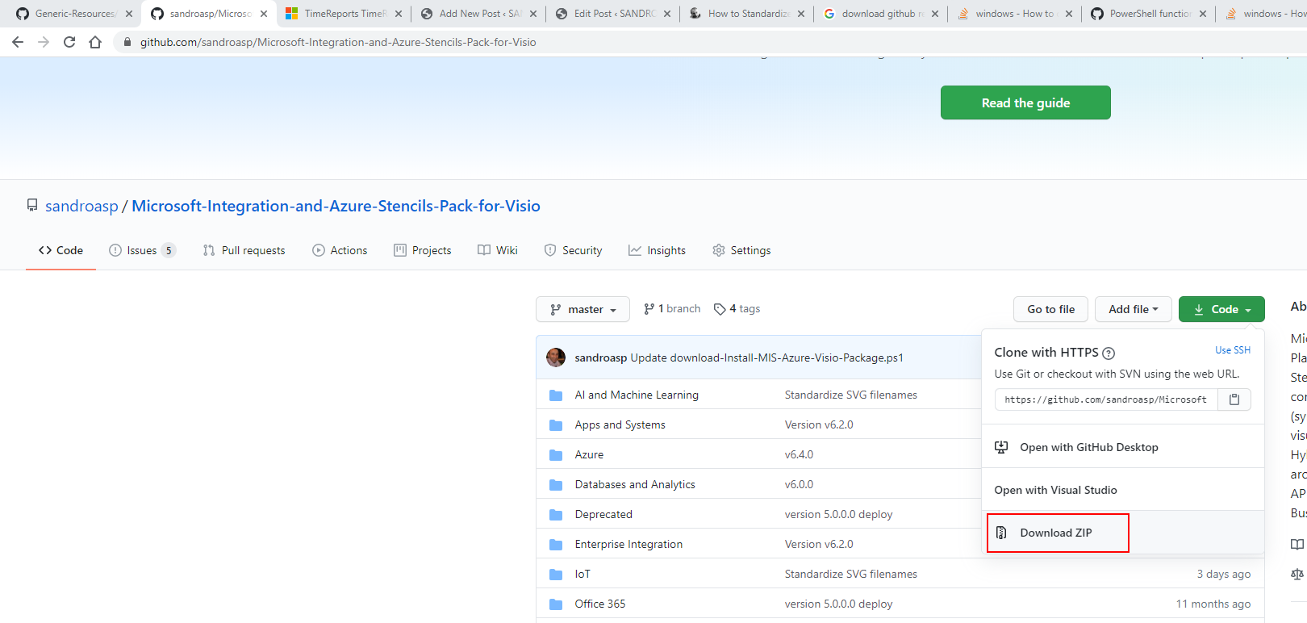Screen dimensions: 1307x623
Task: Toggle the green Code dropdown button
Action: pyautogui.click(x=1221, y=309)
